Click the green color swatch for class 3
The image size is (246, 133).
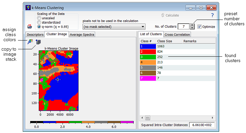click(x=148, y=57)
